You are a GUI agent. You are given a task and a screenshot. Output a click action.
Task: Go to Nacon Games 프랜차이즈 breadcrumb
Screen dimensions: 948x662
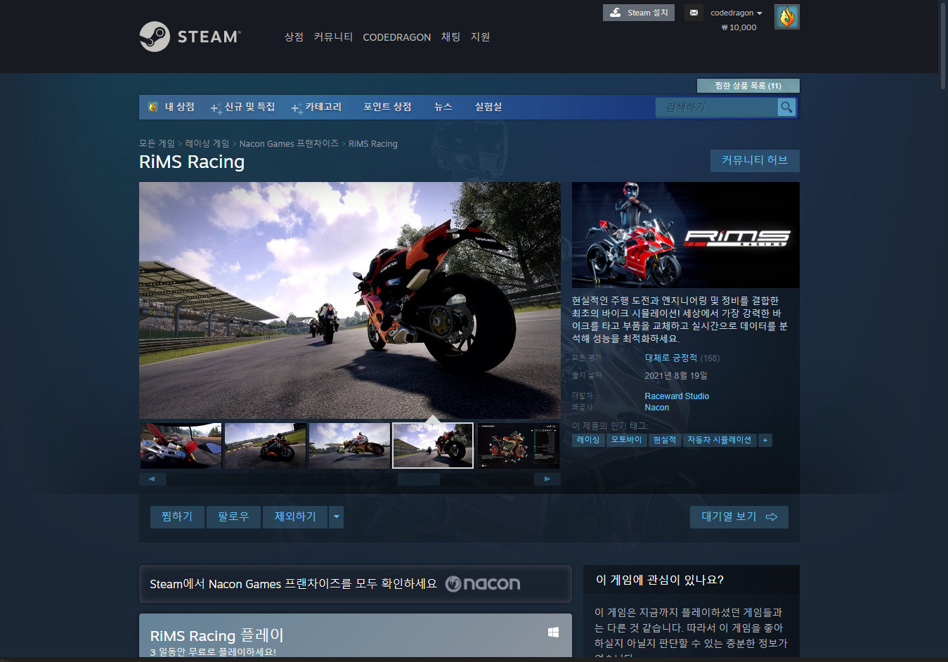[x=289, y=143]
